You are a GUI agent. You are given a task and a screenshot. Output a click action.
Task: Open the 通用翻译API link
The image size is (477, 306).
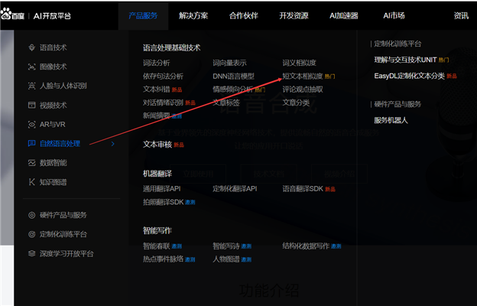162,189
